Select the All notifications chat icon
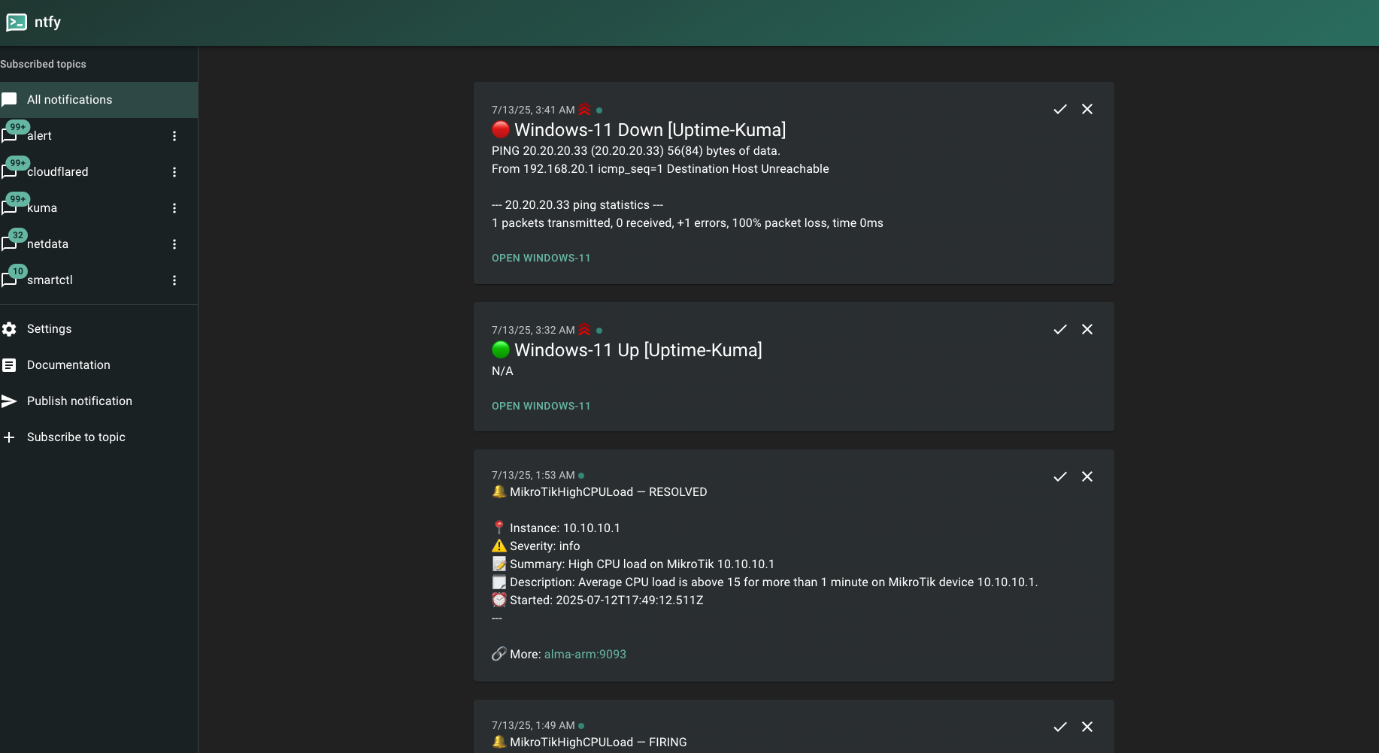Viewport: 1379px width, 753px height. [9, 100]
